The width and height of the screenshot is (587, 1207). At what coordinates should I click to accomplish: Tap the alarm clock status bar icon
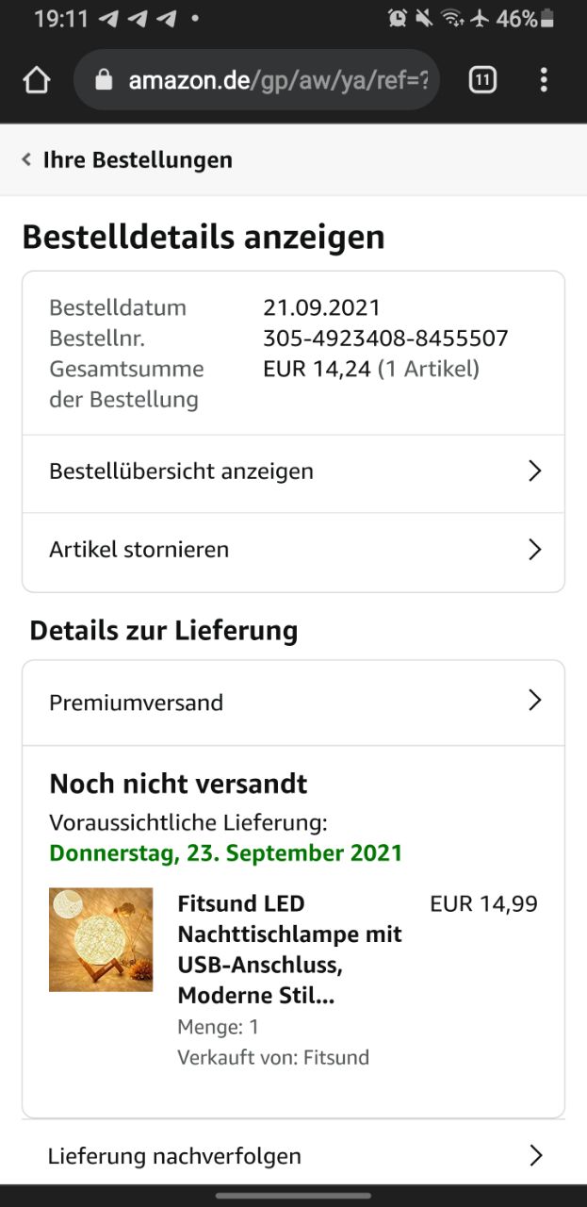pyautogui.click(x=398, y=18)
